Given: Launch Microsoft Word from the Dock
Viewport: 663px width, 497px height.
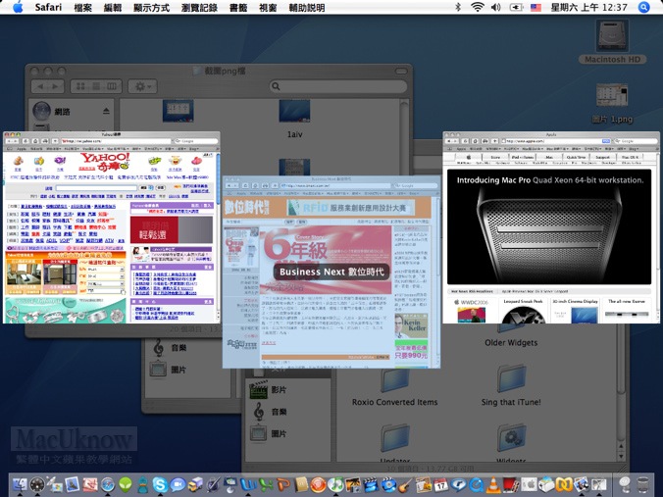Looking at the screenshot, I should [x=248, y=484].
